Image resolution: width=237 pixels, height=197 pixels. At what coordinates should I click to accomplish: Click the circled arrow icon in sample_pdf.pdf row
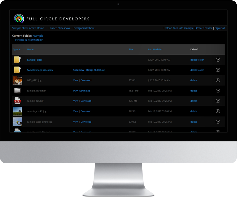click(x=218, y=101)
